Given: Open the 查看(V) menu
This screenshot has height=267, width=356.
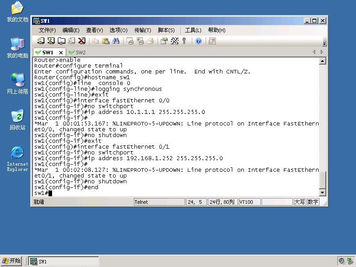Looking at the screenshot, I should pyautogui.click(x=94, y=30).
